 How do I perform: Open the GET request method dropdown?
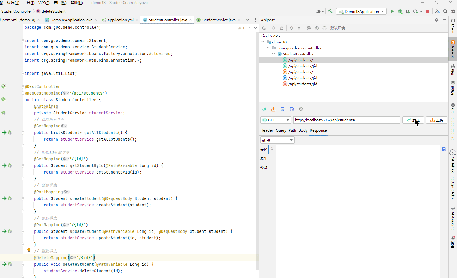coord(276,120)
